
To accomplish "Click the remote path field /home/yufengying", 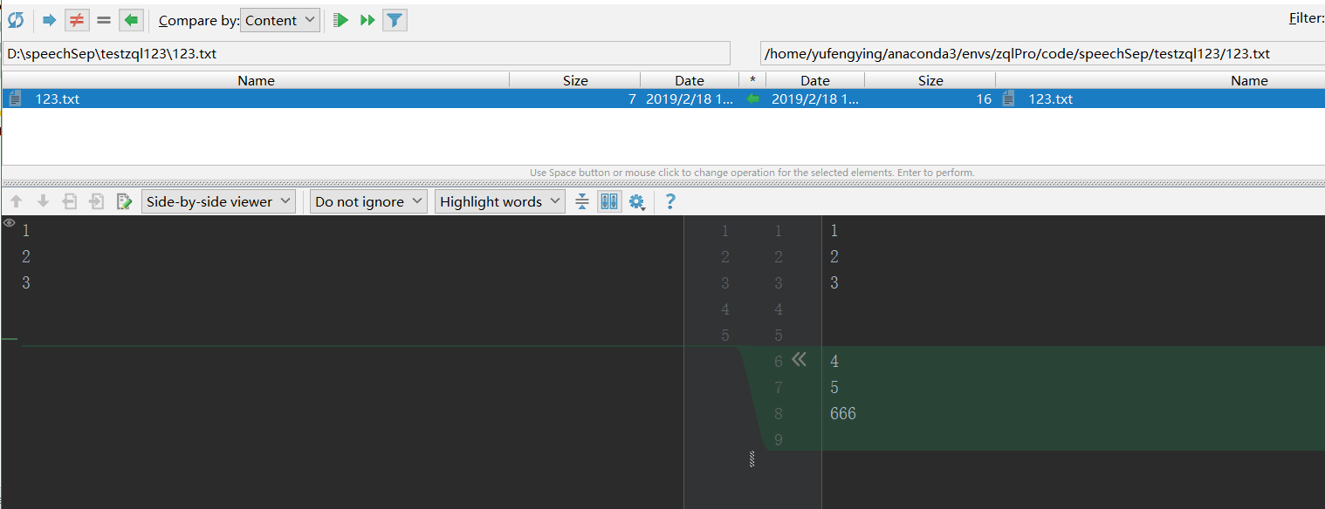I will (x=1042, y=53).
